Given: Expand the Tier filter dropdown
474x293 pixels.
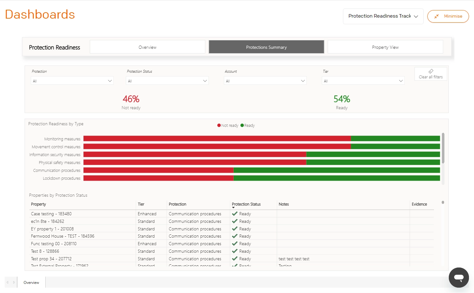Looking at the screenshot, I should coord(363,81).
